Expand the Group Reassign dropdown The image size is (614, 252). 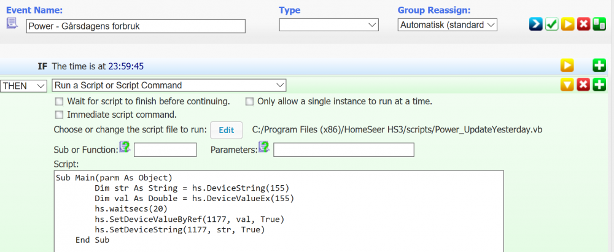(x=447, y=25)
